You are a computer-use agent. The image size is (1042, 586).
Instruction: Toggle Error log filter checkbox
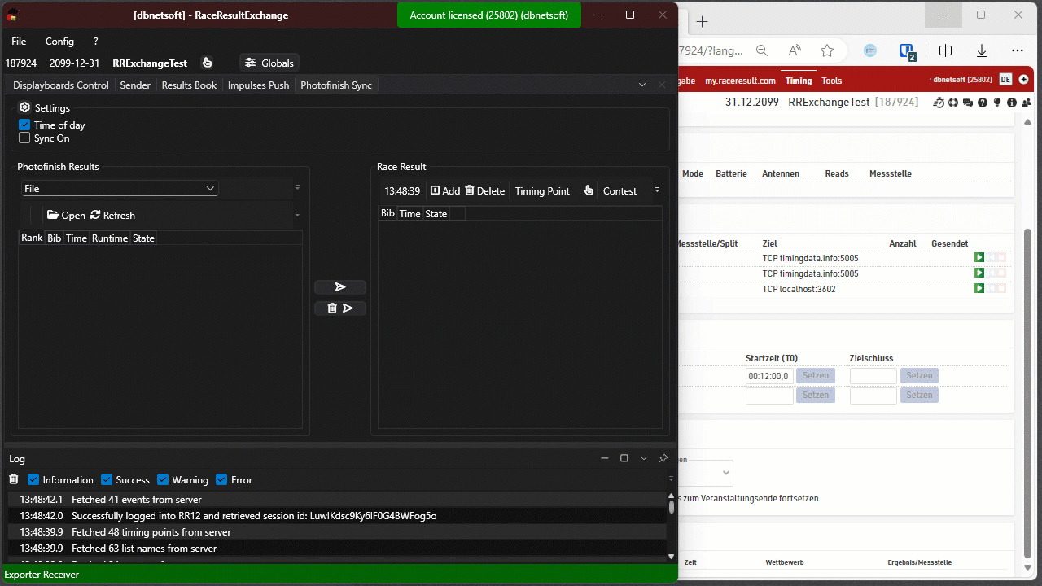221,479
